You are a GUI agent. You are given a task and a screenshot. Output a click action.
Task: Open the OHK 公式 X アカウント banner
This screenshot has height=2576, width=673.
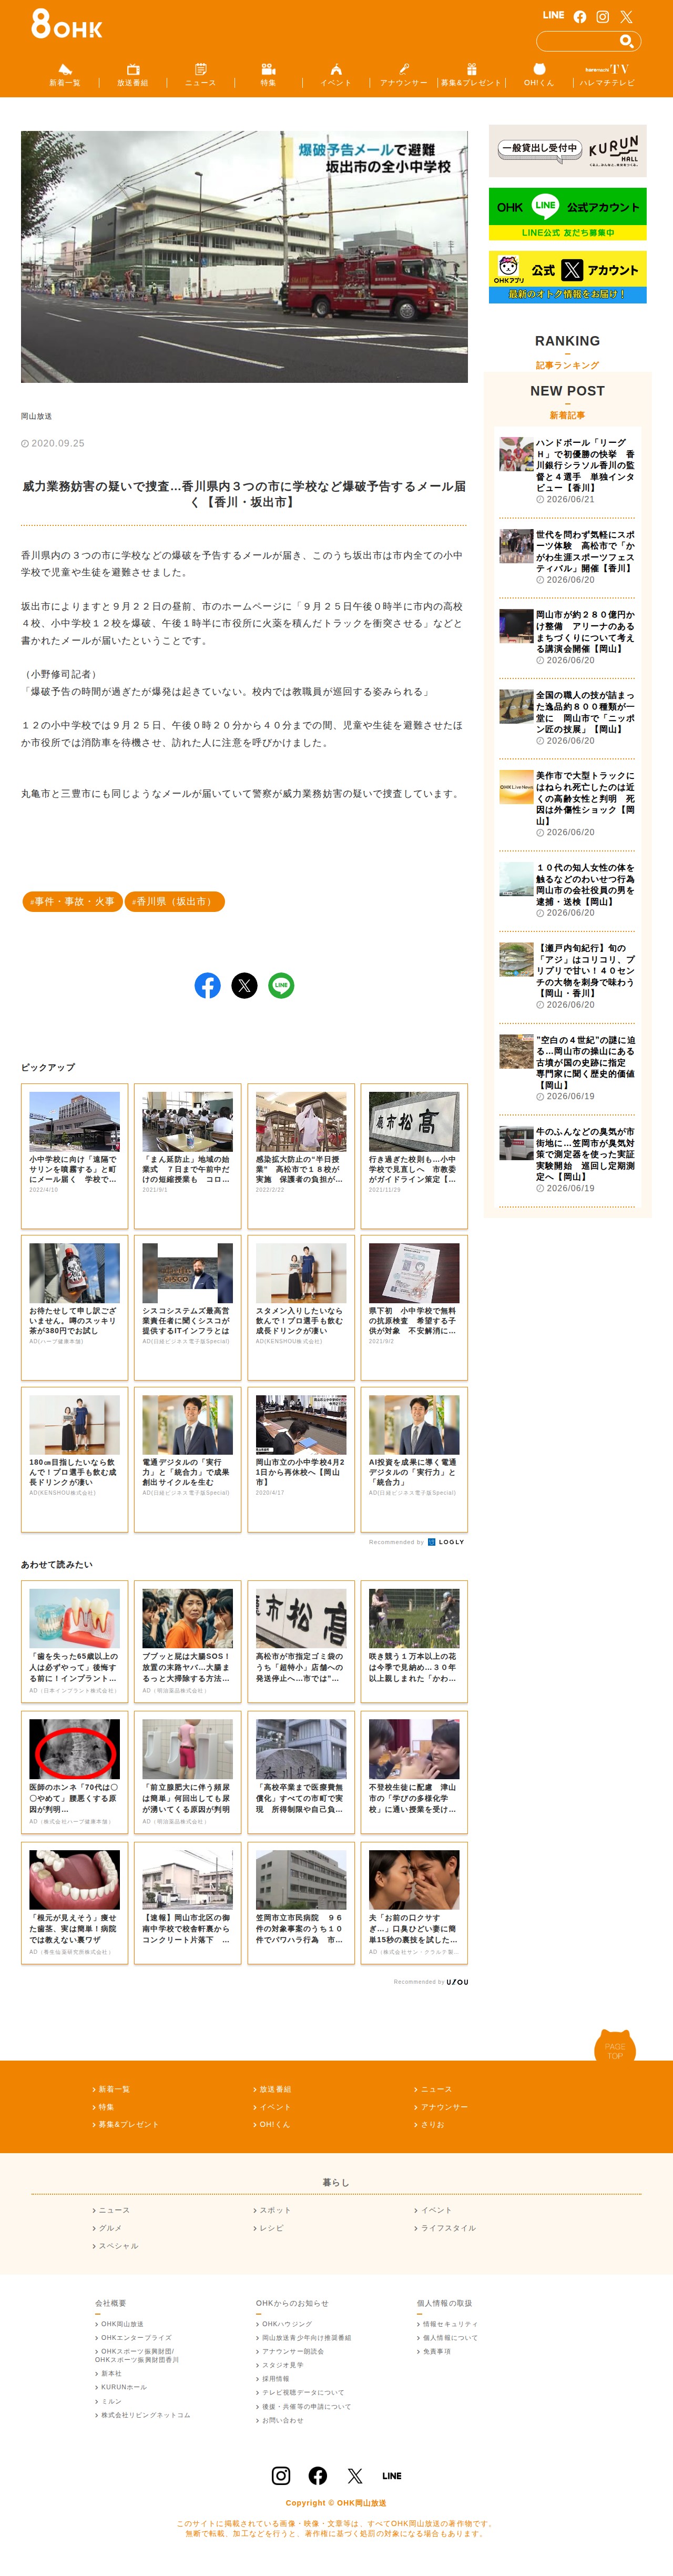(x=567, y=277)
